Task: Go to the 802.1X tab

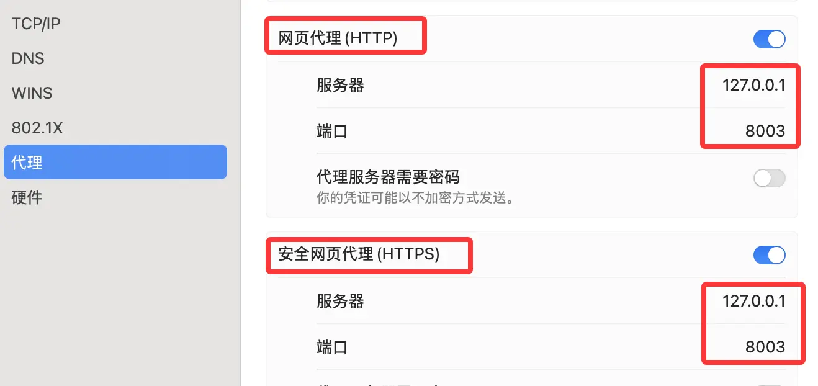Action: (37, 128)
